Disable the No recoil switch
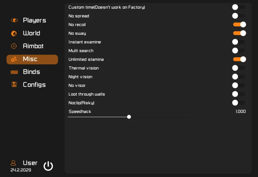This screenshot has width=258, height=177. click(x=240, y=24)
